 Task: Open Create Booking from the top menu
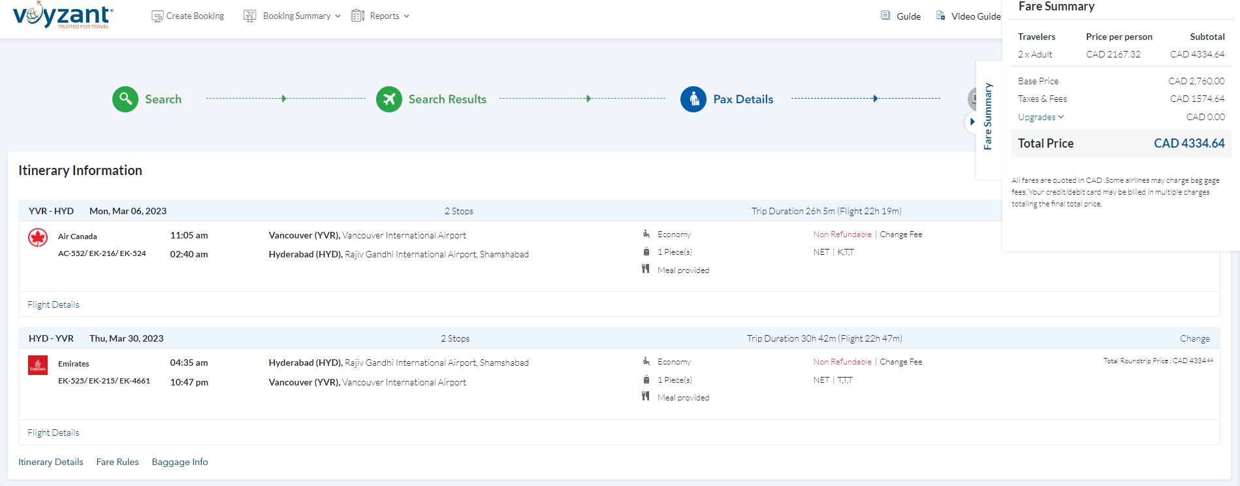[x=187, y=16]
